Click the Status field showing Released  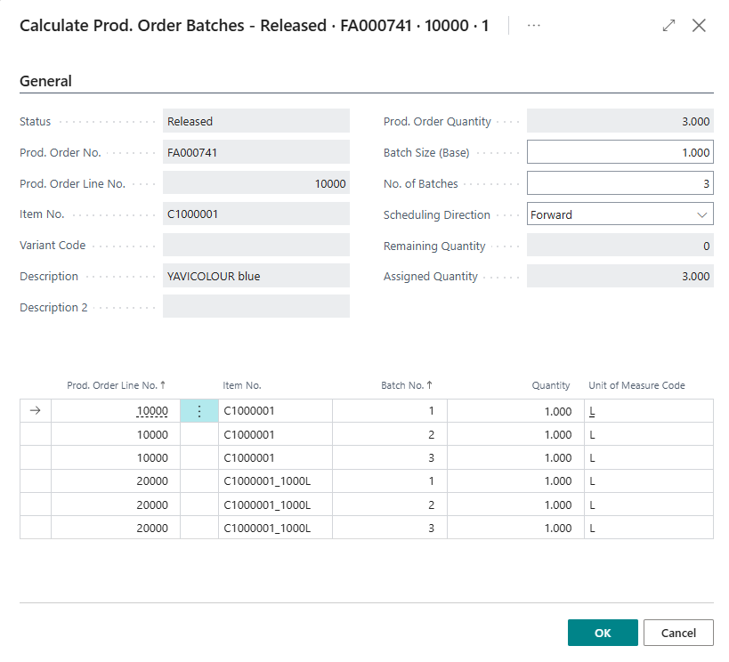click(256, 121)
